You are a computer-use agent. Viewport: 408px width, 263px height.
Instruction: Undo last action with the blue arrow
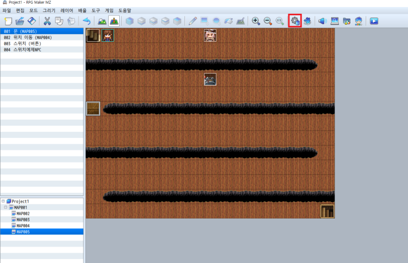[86, 21]
